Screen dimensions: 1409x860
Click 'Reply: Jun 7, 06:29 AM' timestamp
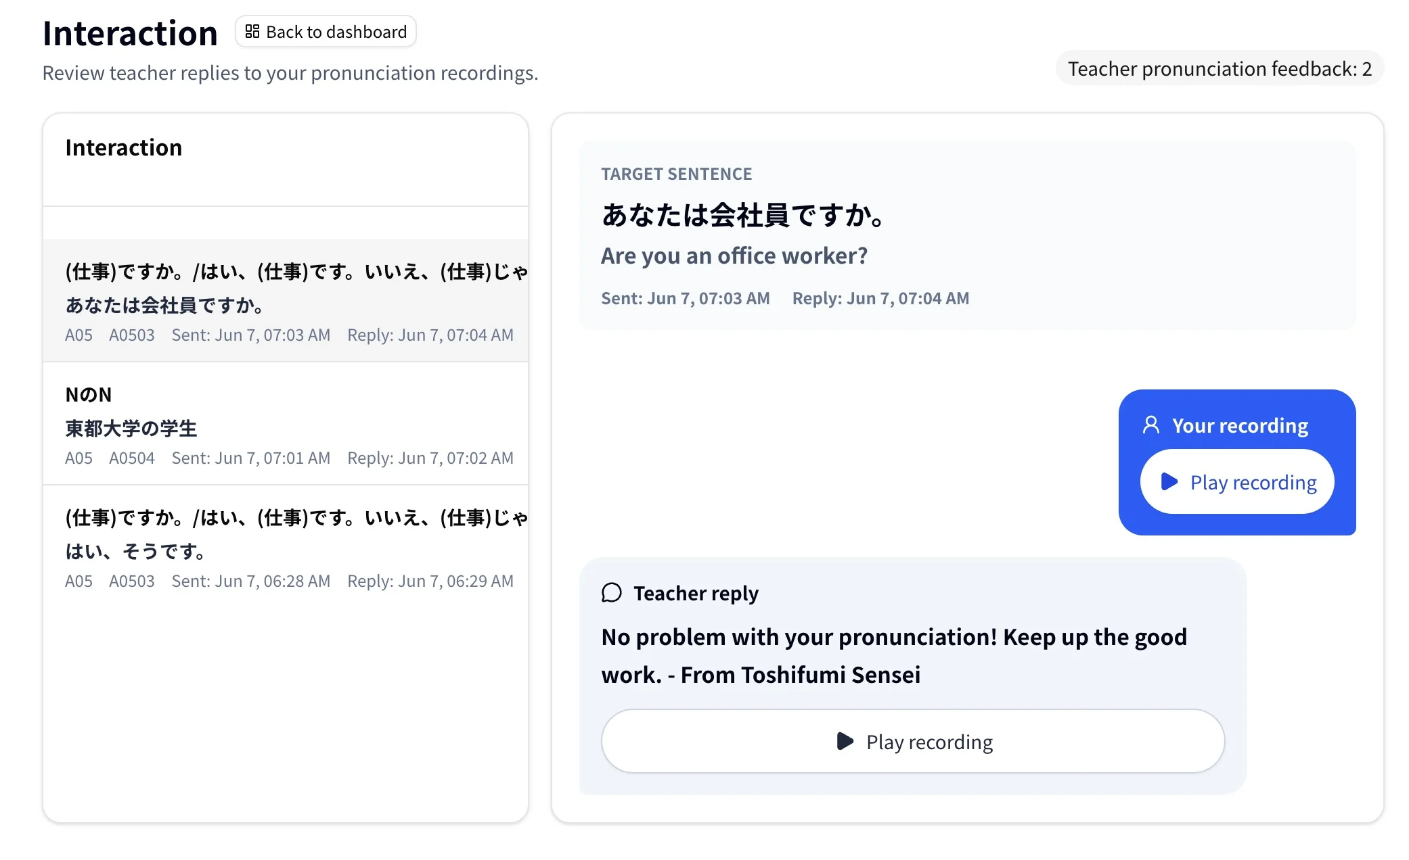tap(430, 581)
